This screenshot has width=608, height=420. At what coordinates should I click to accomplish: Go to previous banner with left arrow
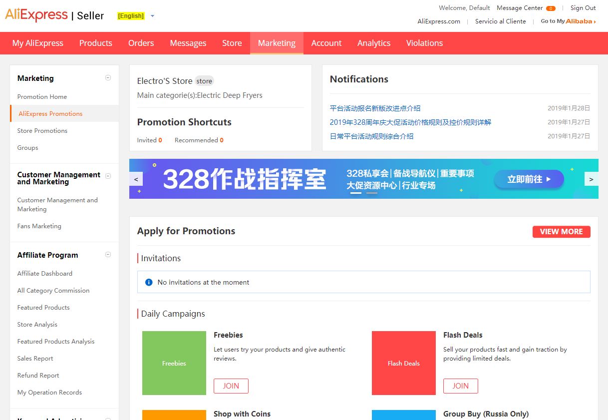[x=136, y=179]
